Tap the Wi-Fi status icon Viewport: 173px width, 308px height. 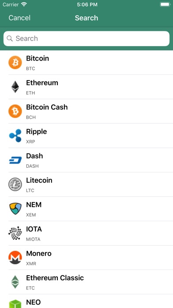click(x=24, y=4)
